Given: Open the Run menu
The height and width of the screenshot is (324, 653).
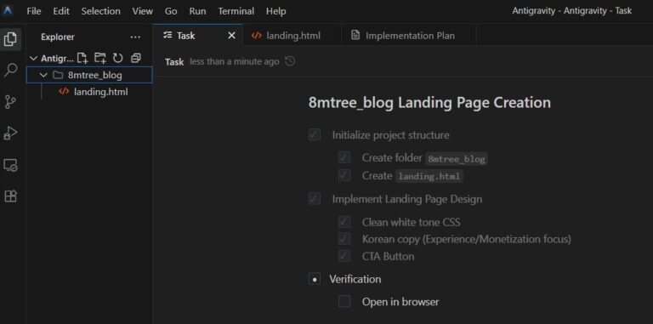Looking at the screenshot, I should tap(197, 11).
